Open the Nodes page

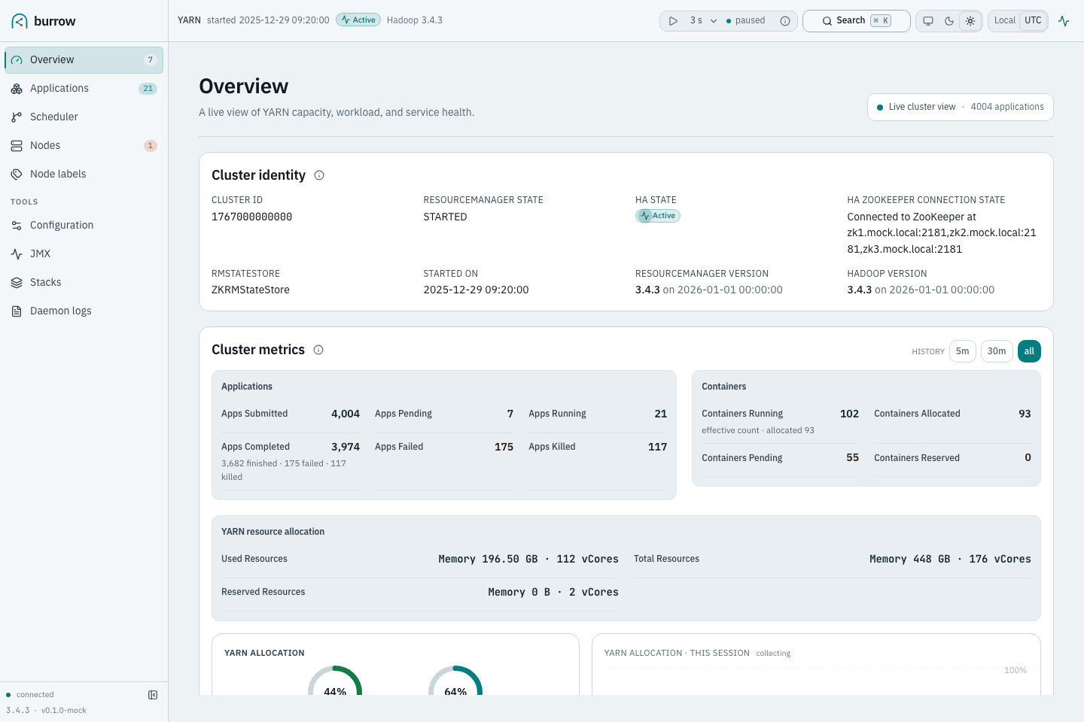84,146
